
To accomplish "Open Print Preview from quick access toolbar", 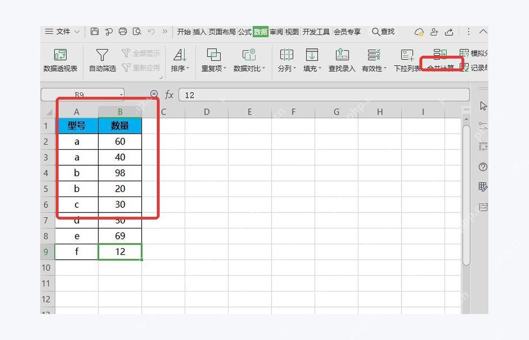I will click(137, 32).
